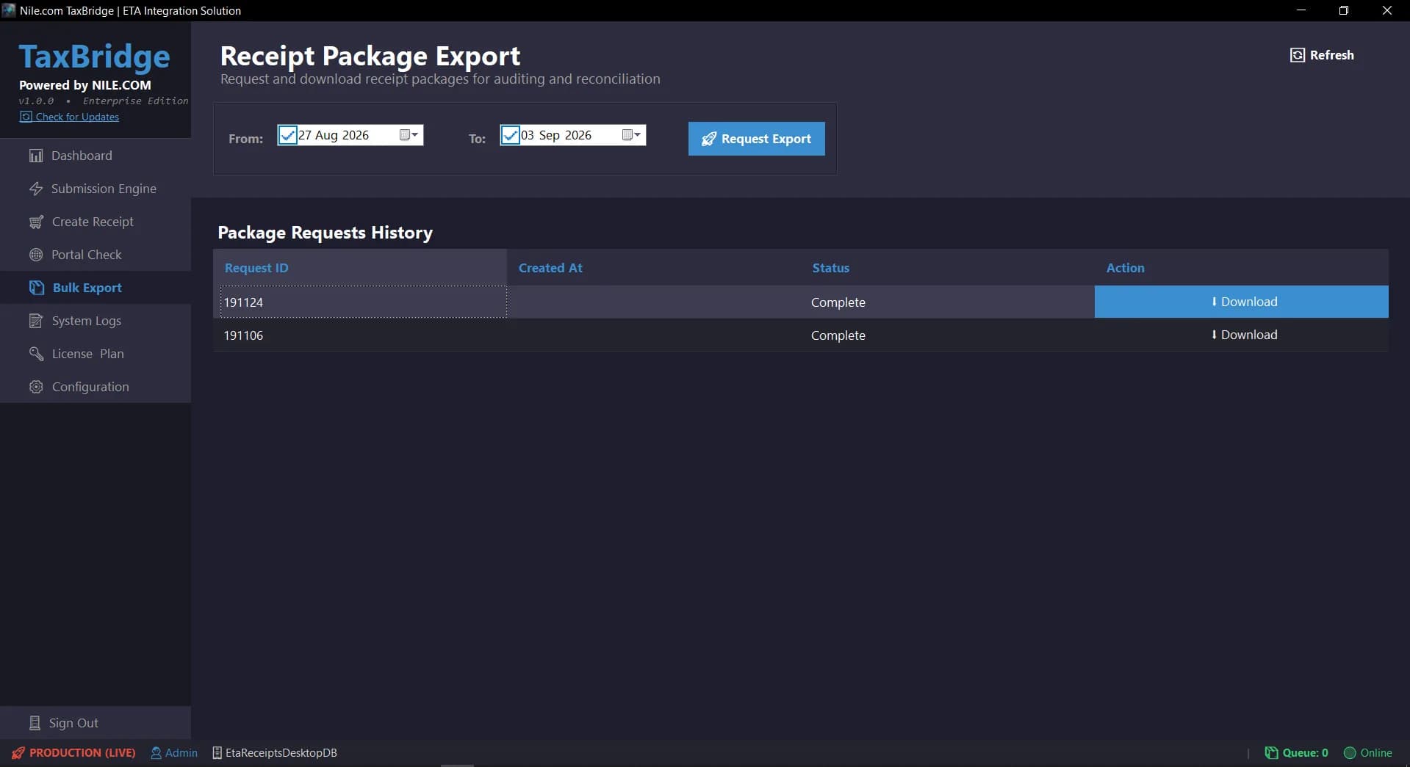Screen dimensions: 1410x767
Task: Sort by Created At column header
Action: coord(654,268)
